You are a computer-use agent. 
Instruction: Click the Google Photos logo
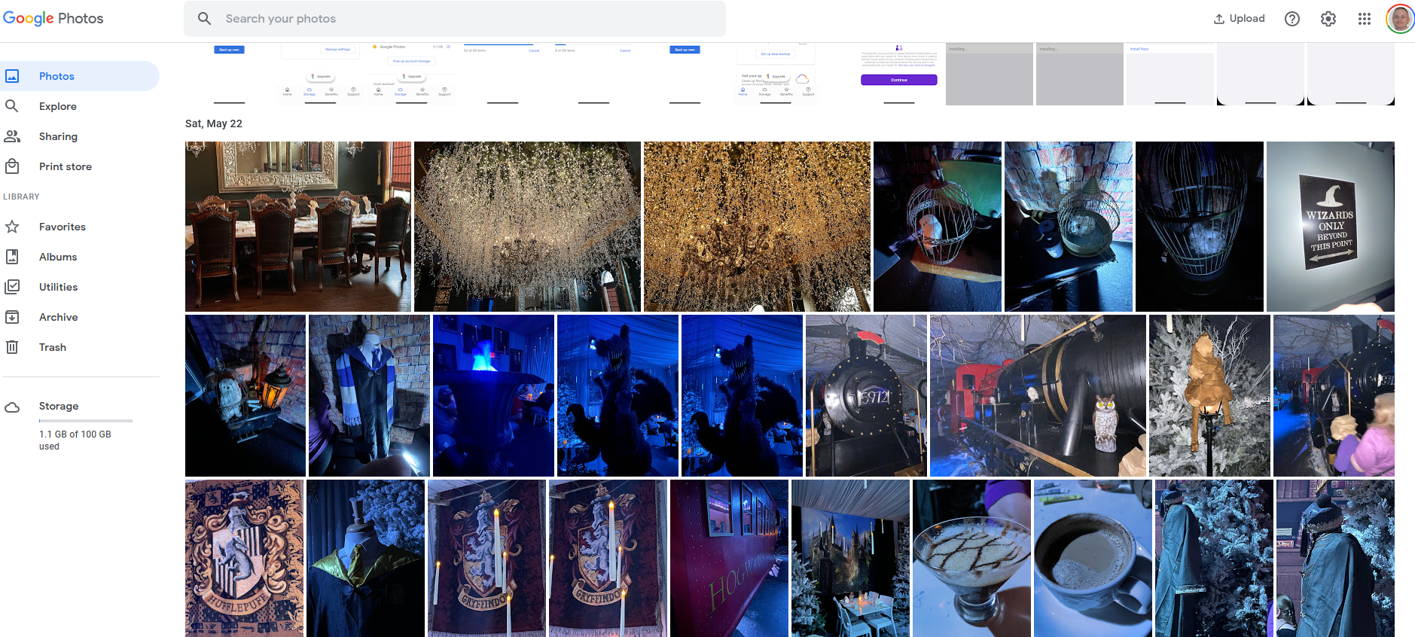point(53,18)
